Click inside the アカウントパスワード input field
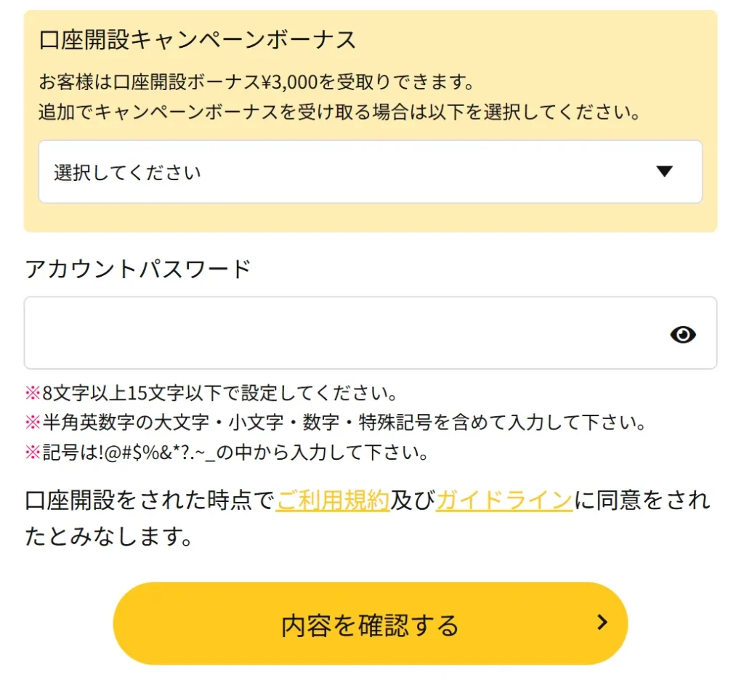Viewport: 744px width, 685px height. tap(327, 333)
